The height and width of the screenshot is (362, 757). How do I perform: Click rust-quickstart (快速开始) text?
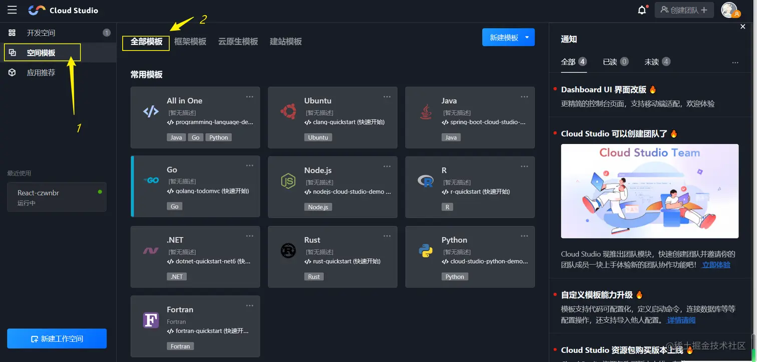(x=346, y=261)
